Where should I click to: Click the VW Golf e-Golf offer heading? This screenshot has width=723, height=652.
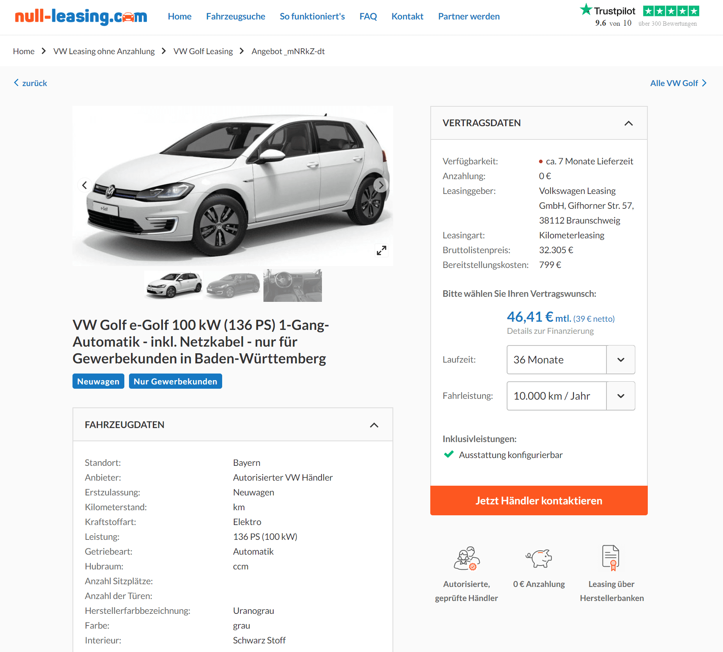click(201, 342)
